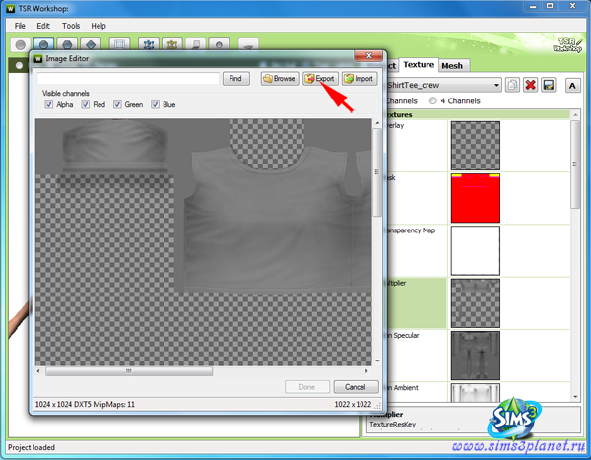Click scroll-right arrow in Image Editor canvas
The height and width of the screenshot is (460, 591).
click(x=366, y=371)
